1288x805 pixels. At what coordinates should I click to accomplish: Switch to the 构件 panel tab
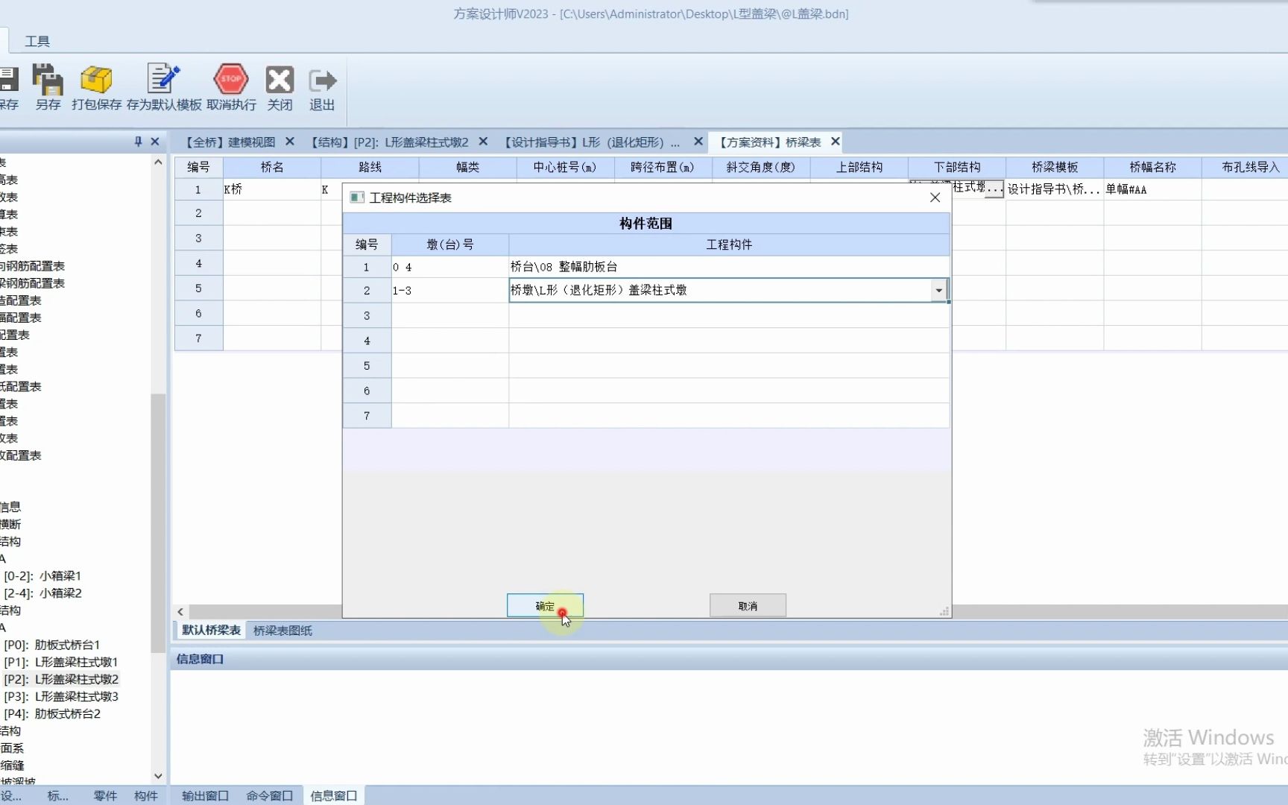click(146, 796)
